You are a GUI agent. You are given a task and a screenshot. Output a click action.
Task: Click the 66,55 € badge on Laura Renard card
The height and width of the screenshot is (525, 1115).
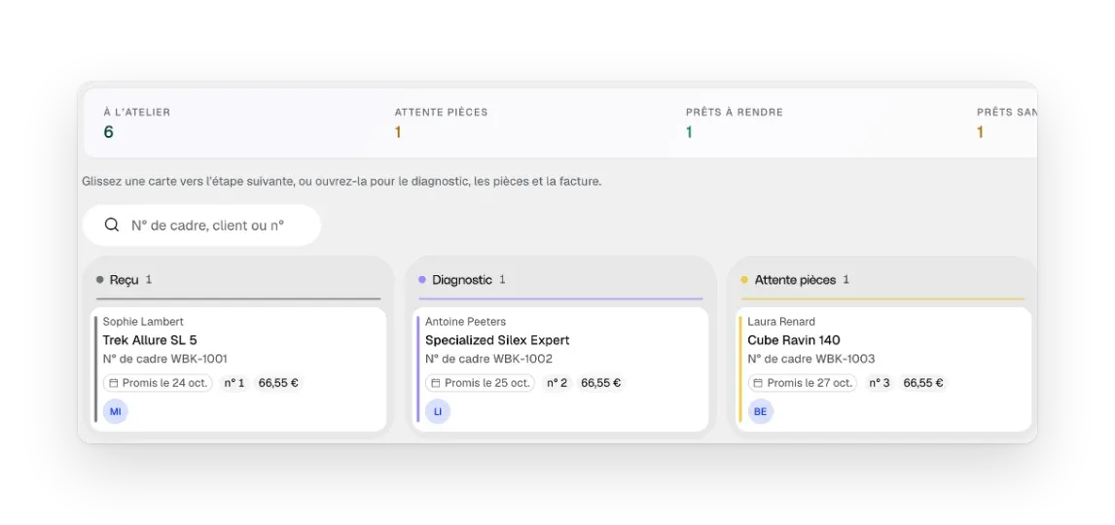[x=923, y=383]
